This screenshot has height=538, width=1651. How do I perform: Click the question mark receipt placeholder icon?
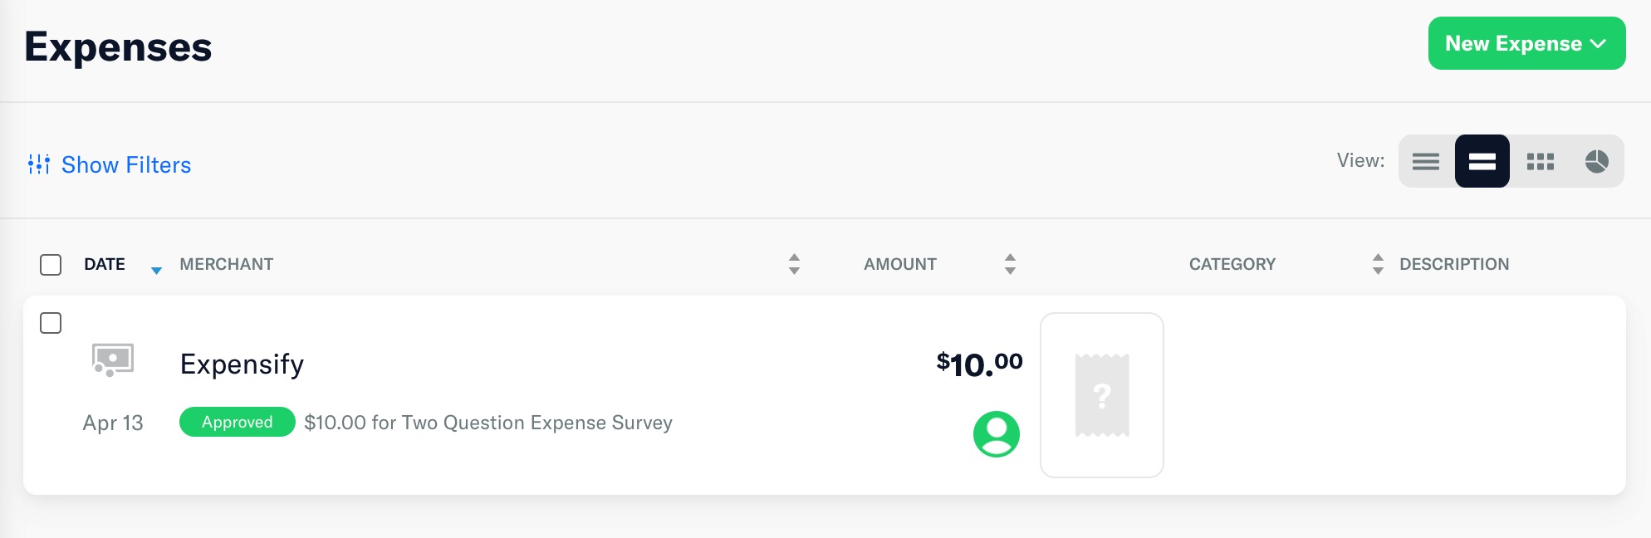[x=1102, y=396]
